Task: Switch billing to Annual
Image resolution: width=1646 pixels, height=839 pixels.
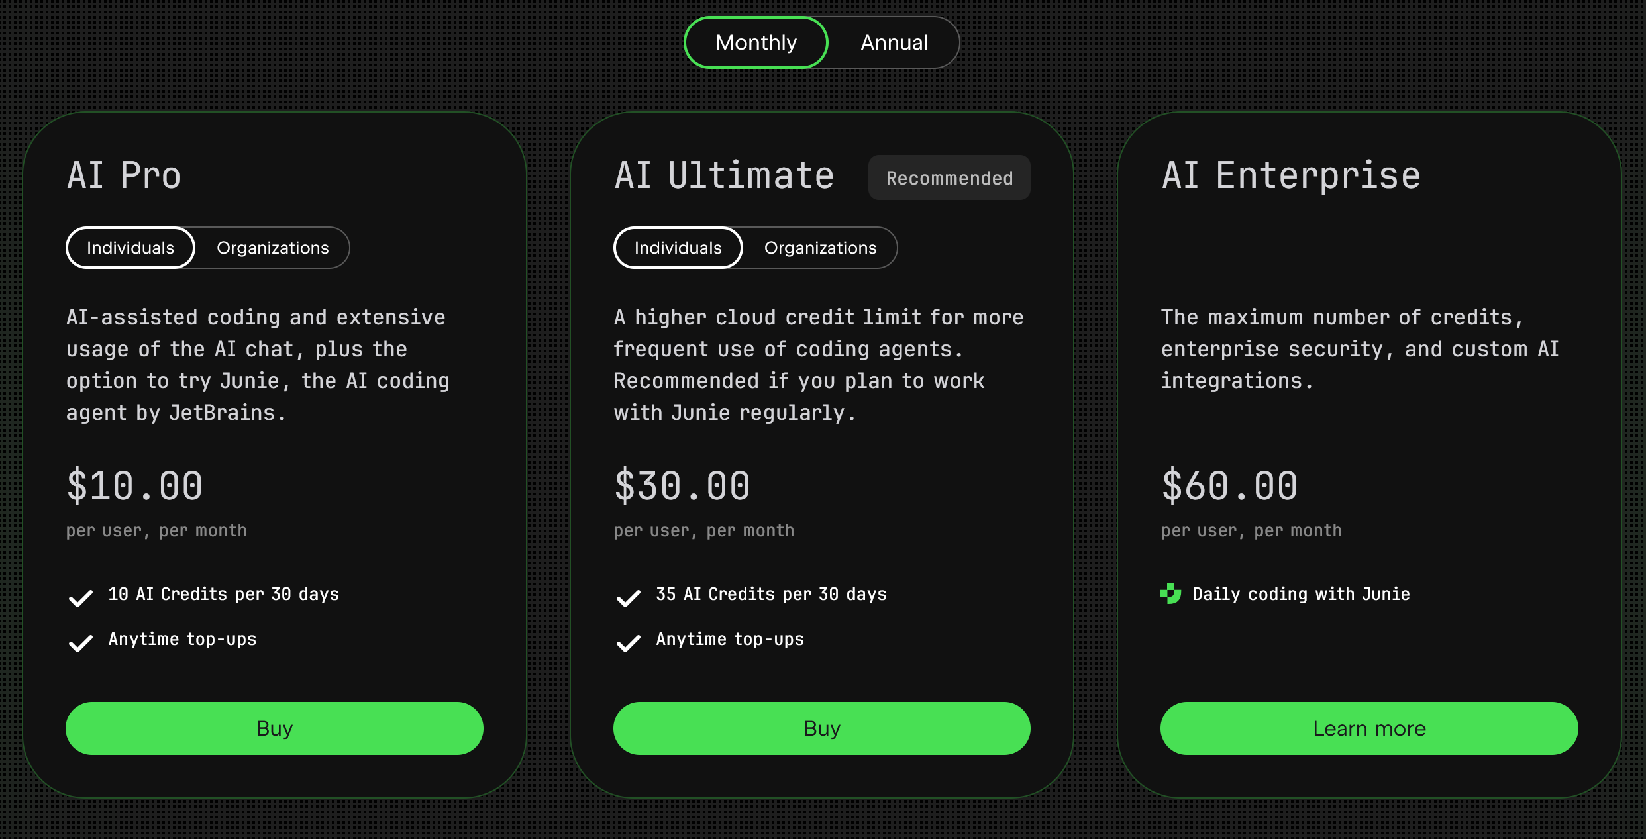Action: [894, 42]
